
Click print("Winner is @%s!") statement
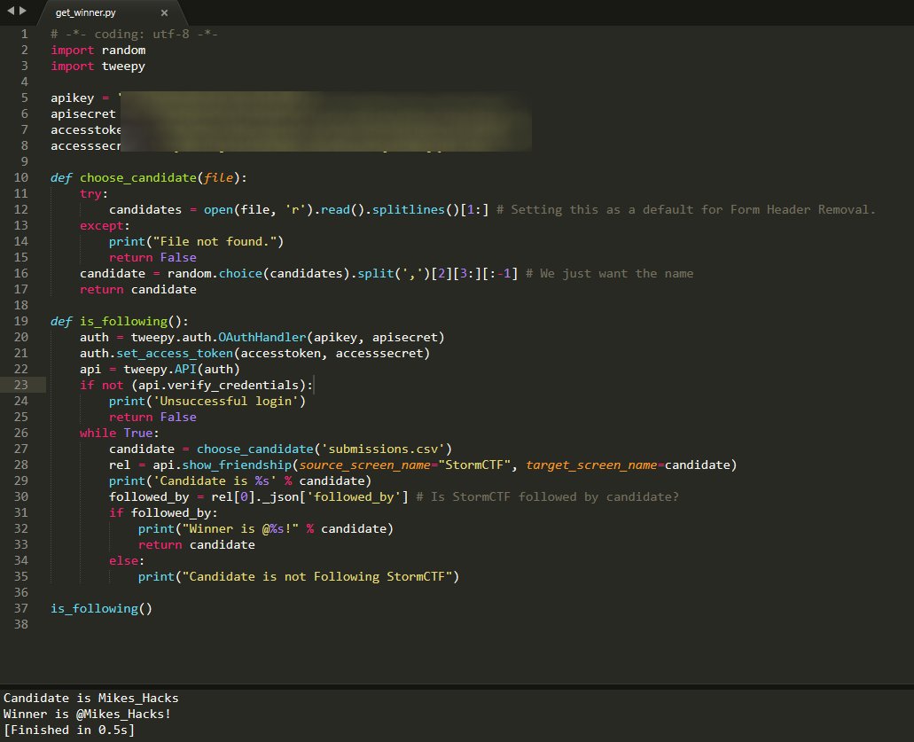point(266,528)
